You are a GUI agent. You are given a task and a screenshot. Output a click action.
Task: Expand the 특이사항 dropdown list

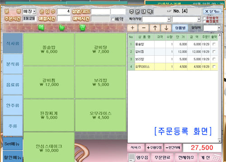169,19
